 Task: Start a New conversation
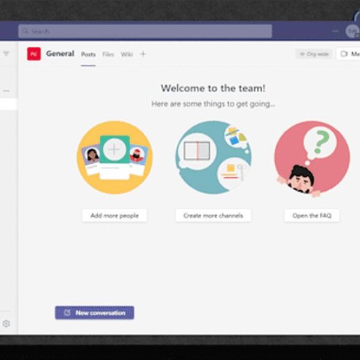(x=95, y=313)
